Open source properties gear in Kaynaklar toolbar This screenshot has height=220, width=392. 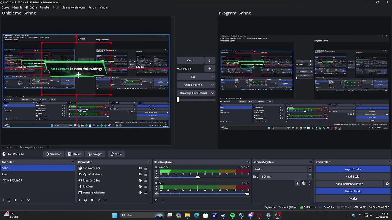tap(92, 200)
